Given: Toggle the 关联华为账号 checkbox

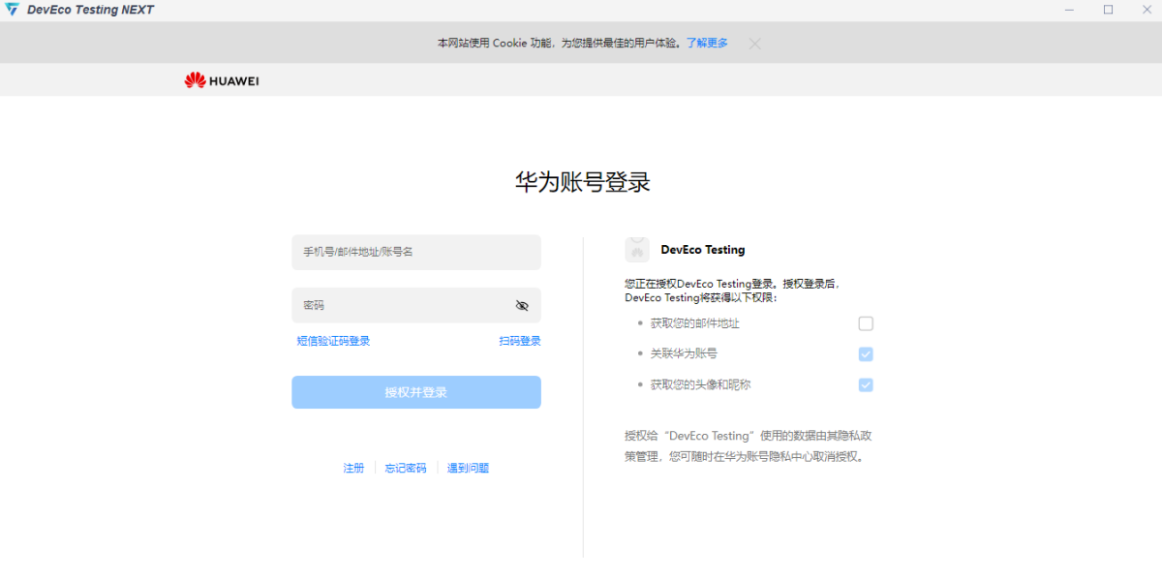Looking at the screenshot, I should pyautogui.click(x=866, y=354).
